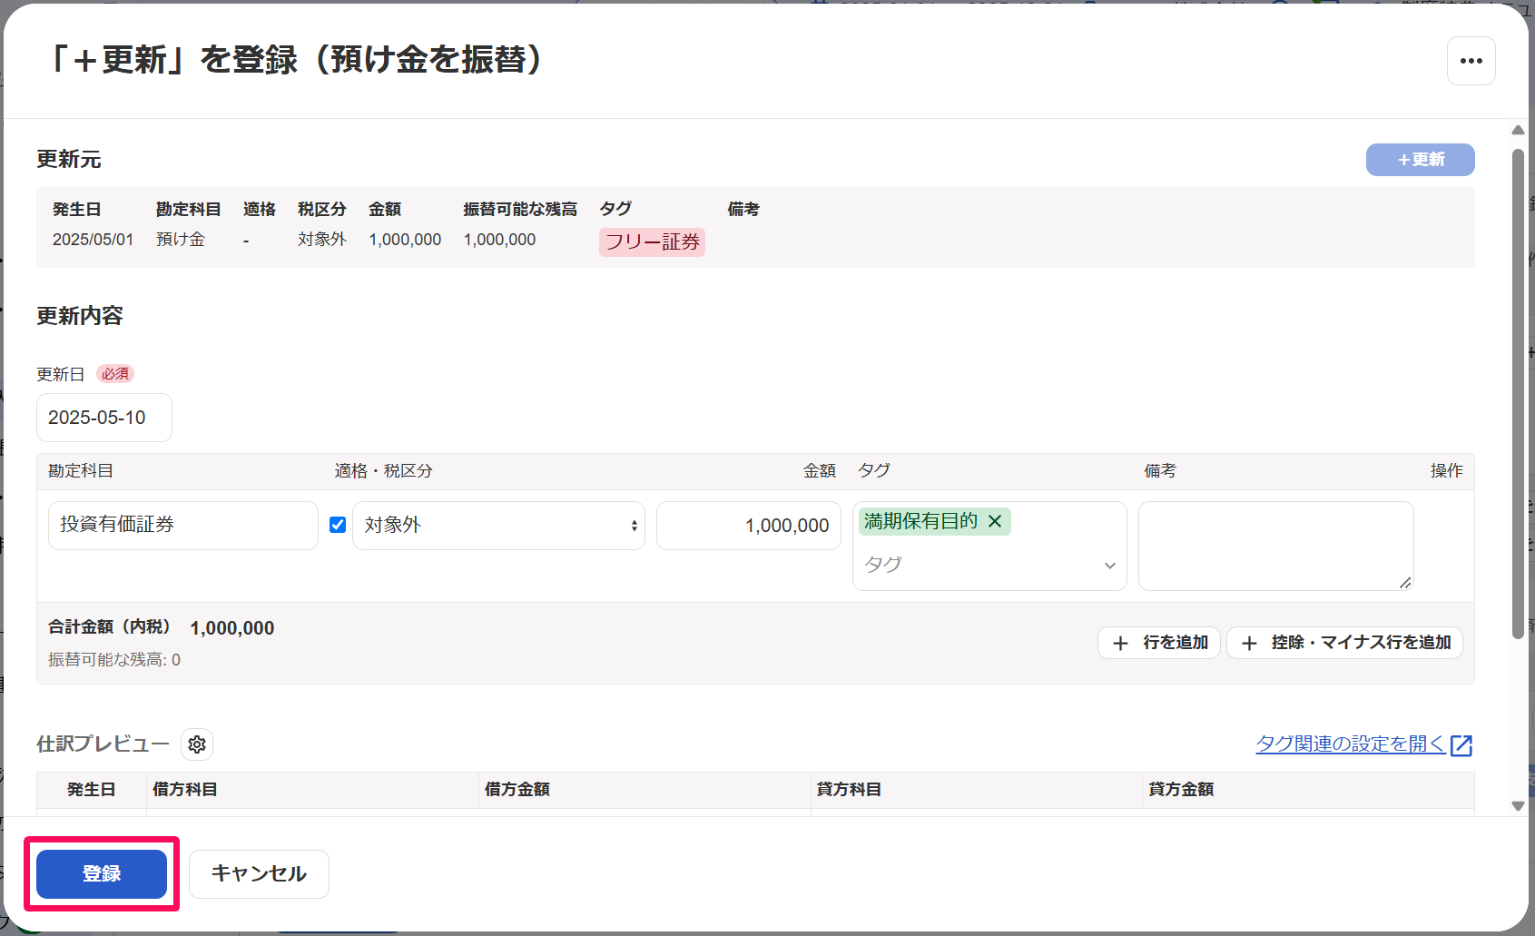Expand the タグ dropdown chevron
Viewport: 1535px width, 936px height.
pyautogui.click(x=1109, y=566)
